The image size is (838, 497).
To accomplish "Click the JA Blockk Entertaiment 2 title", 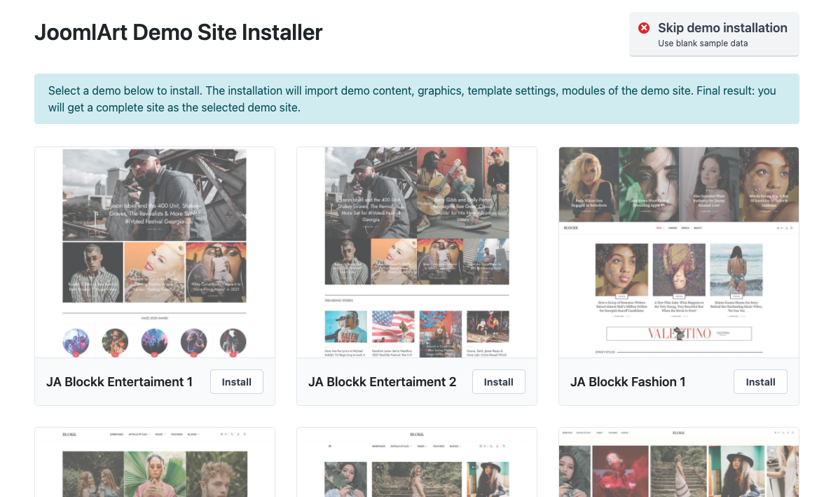I will pyautogui.click(x=382, y=382).
